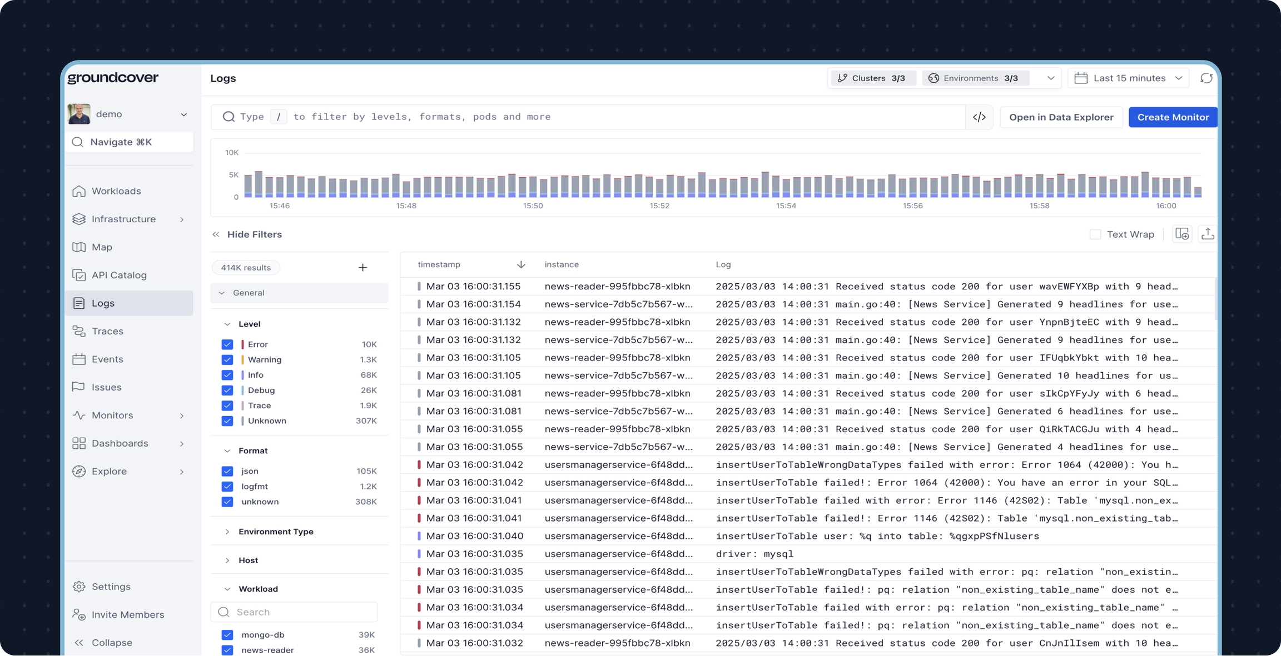This screenshot has width=1281, height=656.
Task: Disable the logfmt format filter
Action: pyautogui.click(x=227, y=486)
